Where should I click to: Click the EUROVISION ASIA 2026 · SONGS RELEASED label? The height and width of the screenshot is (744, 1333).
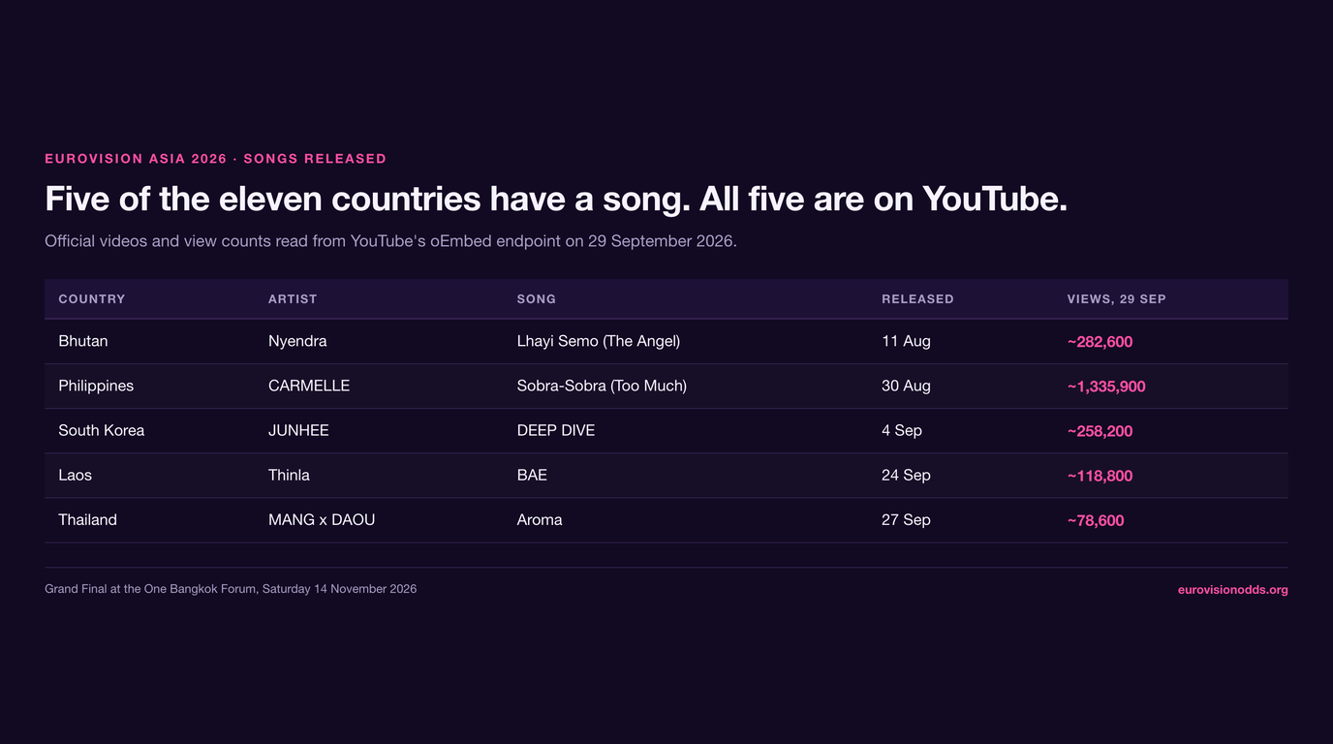[216, 159]
